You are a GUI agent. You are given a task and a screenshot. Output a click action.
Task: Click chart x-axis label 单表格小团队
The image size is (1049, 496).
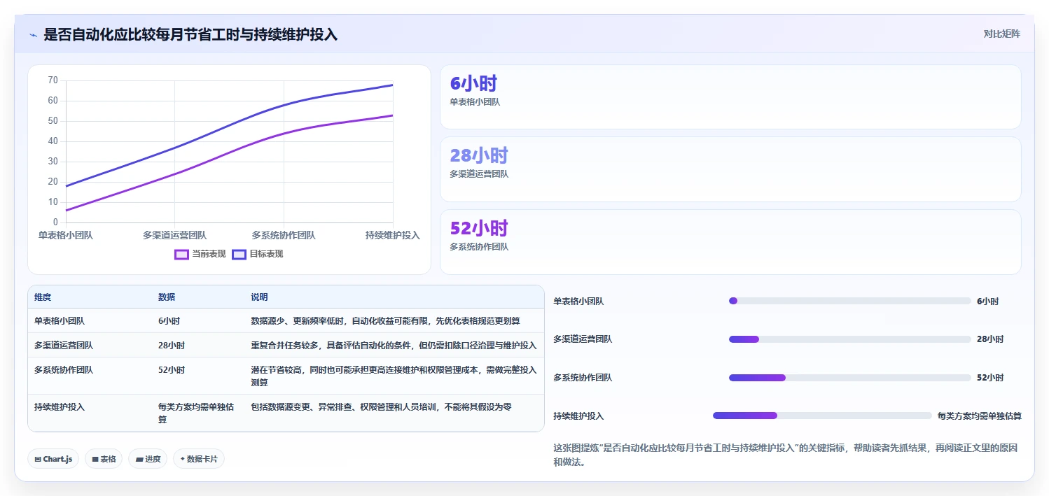pos(66,236)
